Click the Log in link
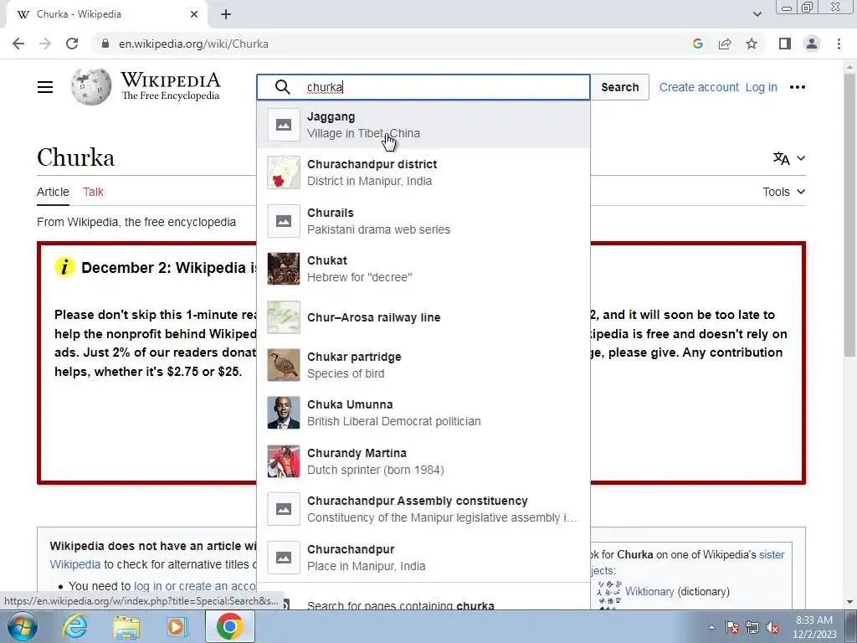 tap(761, 87)
